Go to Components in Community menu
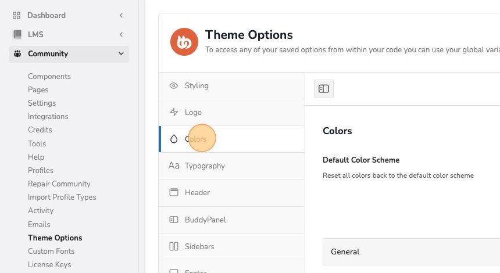Viewport: 500px width, 273px height. 49,77
